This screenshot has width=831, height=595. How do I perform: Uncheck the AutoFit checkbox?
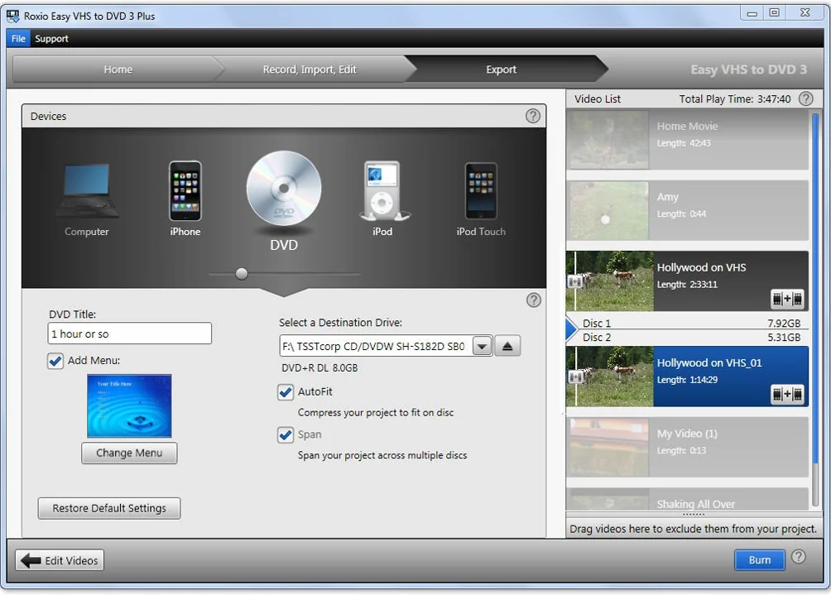[x=285, y=392]
